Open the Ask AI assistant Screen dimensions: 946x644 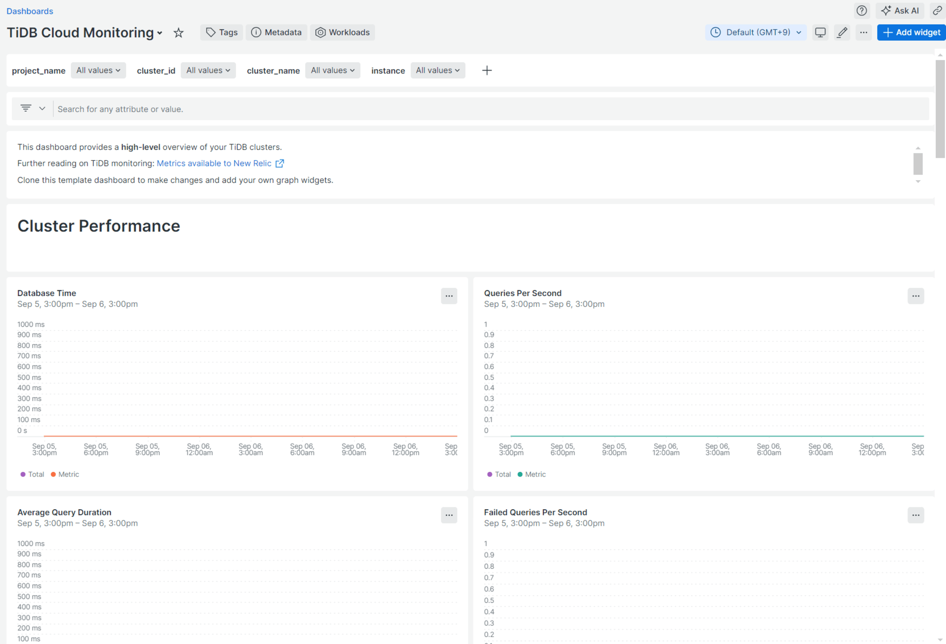[x=900, y=10]
